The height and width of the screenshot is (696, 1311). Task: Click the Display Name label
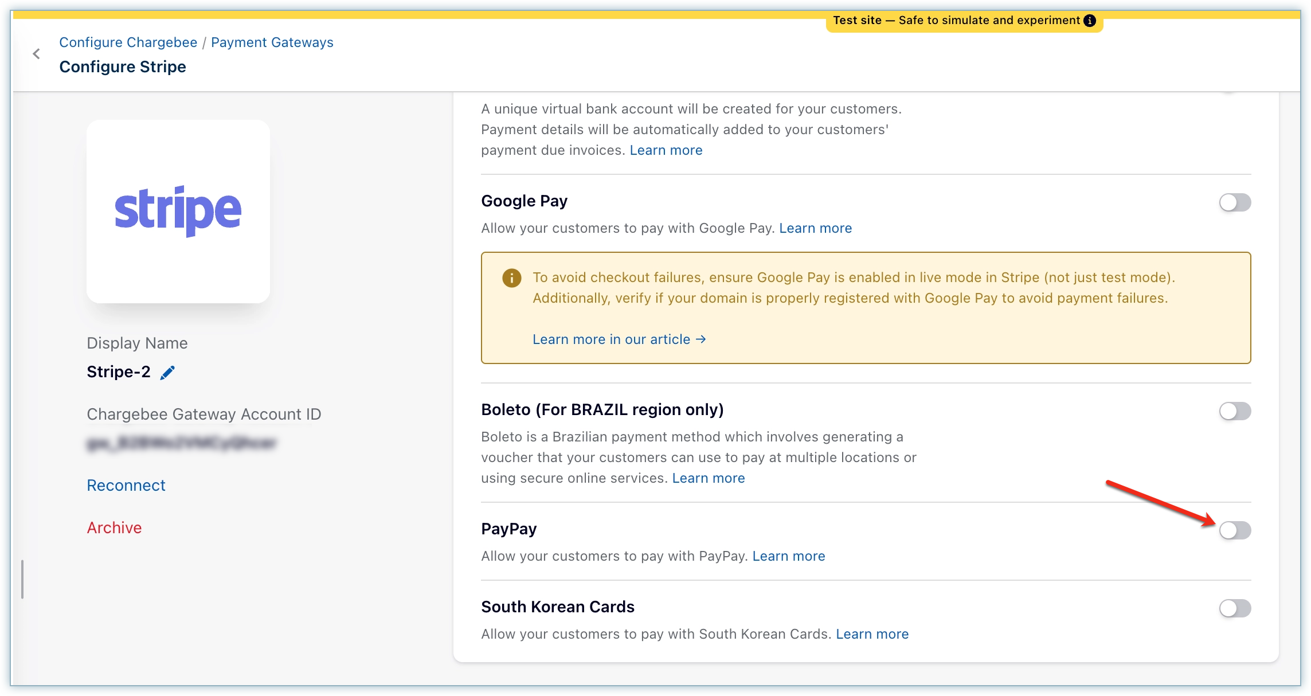coord(138,343)
